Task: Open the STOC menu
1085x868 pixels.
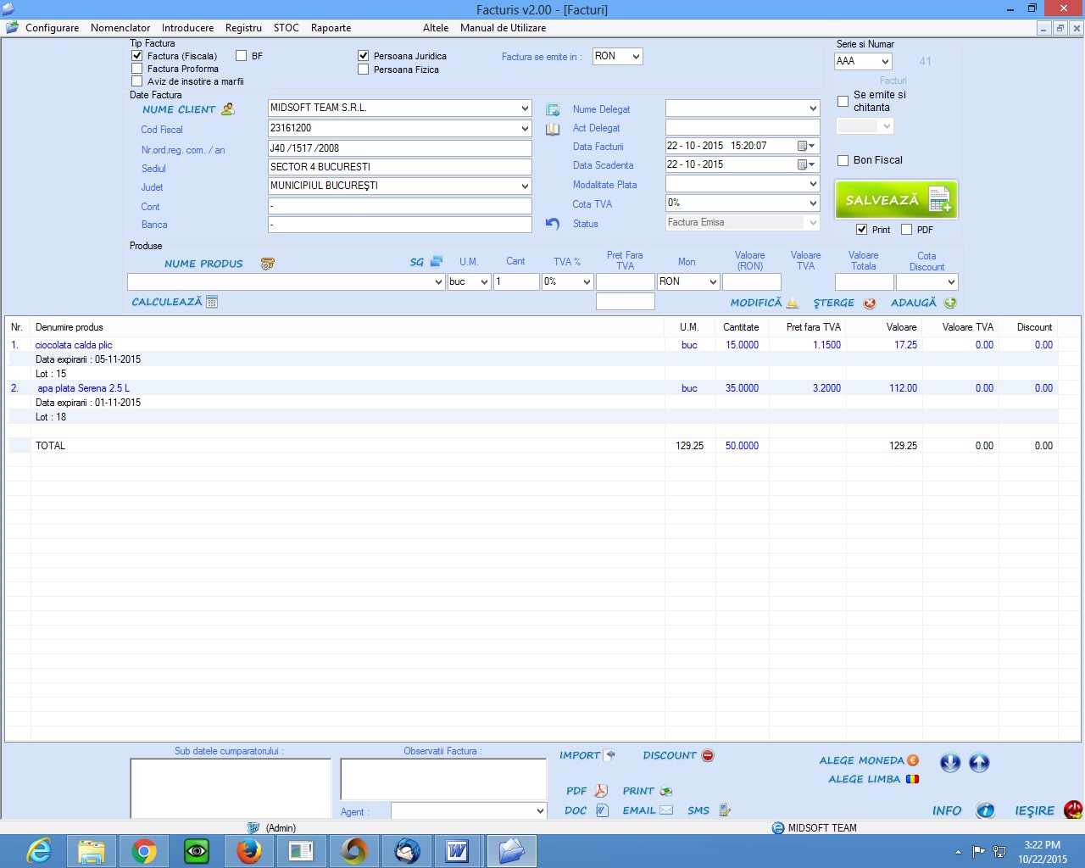Action: (x=287, y=28)
